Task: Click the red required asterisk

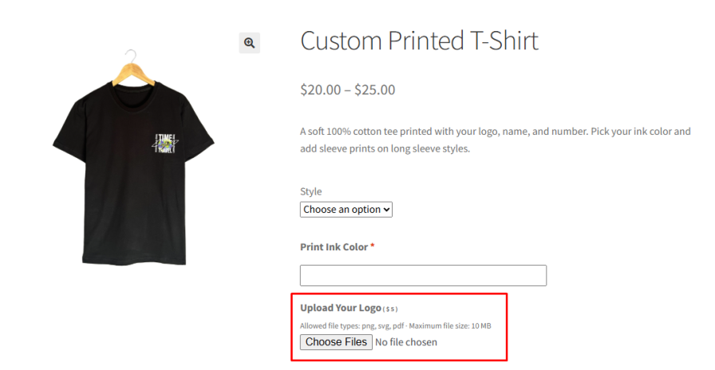Action: pyautogui.click(x=373, y=246)
